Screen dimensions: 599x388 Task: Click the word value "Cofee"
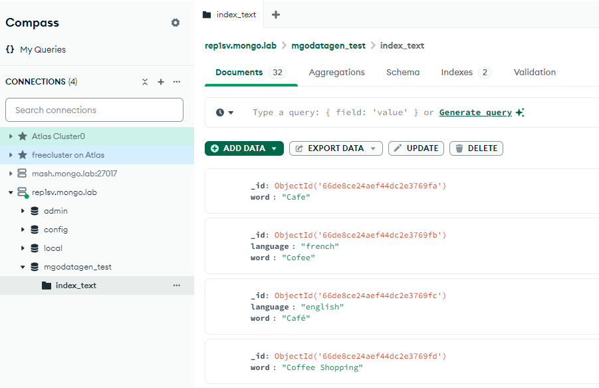299,258
